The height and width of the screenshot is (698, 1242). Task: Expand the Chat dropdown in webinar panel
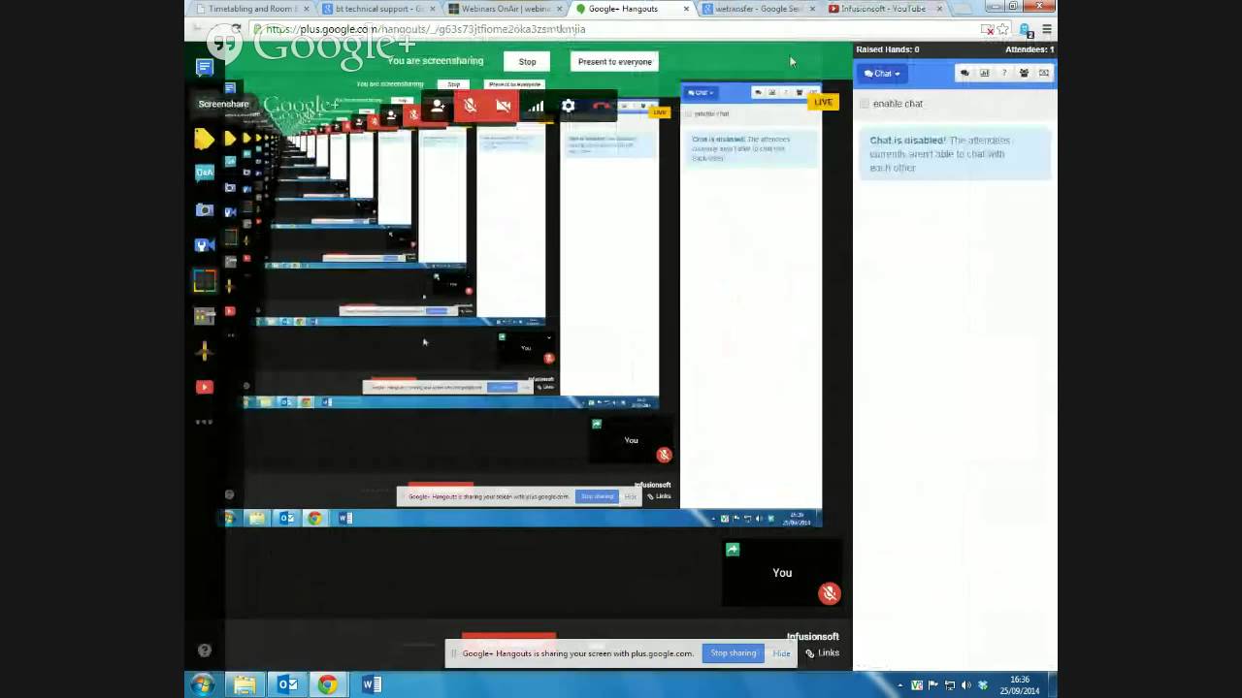(882, 74)
